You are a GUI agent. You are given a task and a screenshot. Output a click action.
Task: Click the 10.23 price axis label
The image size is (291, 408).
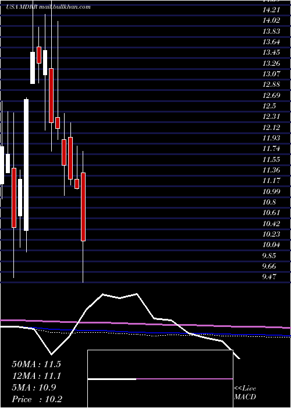point(271,234)
